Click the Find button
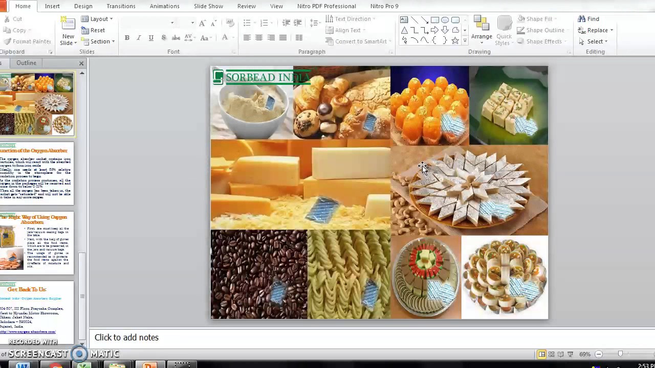 click(x=589, y=19)
